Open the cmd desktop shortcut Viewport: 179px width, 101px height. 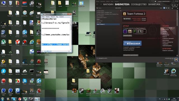point(32,72)
